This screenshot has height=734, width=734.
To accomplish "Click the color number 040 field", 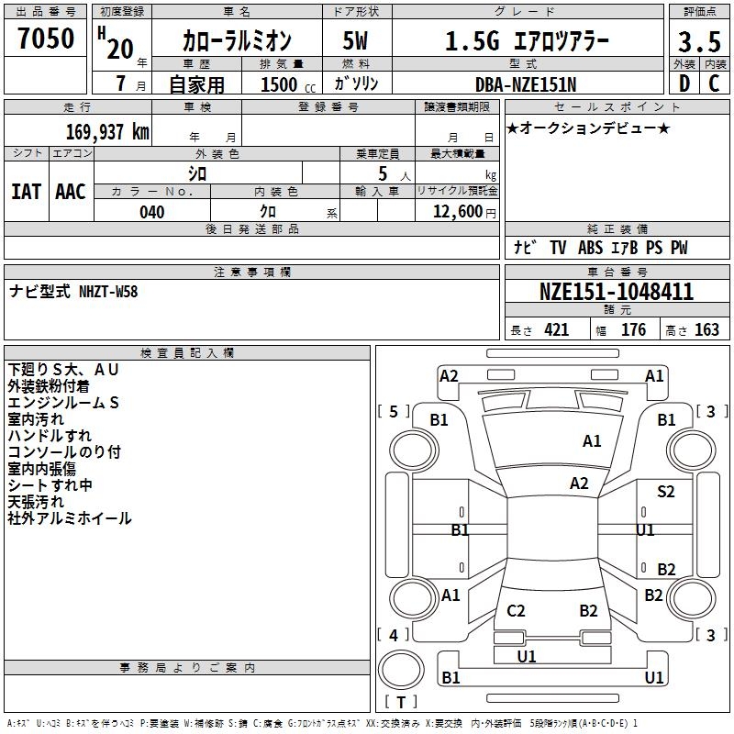I will click(x=152, y=212).
